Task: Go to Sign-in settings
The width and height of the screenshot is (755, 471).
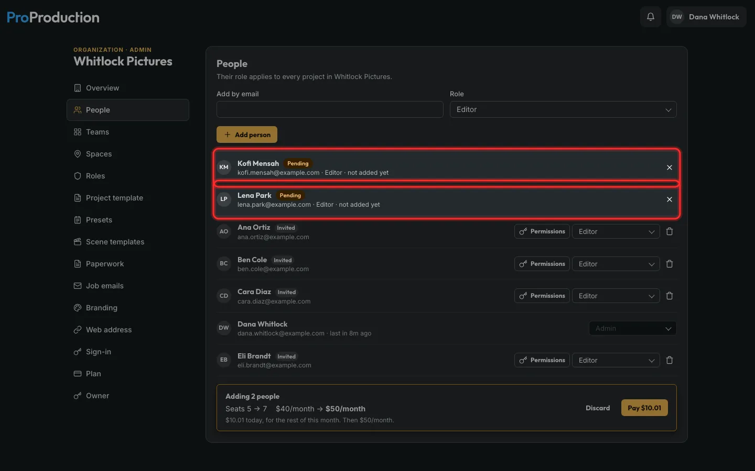Action: pyautogui.click(x=128, y=352)
